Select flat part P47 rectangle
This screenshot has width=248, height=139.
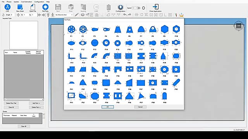tap(141, 83)
